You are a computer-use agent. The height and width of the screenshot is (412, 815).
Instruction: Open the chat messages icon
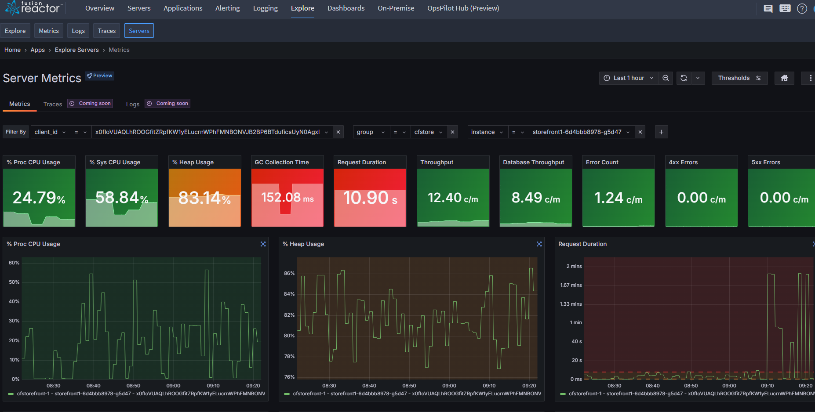pos(768,8)
